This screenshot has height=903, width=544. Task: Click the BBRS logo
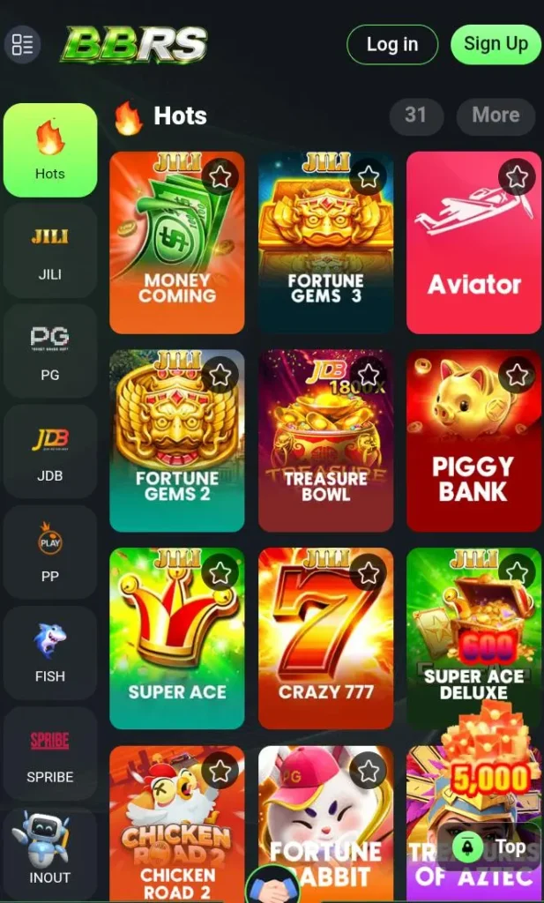pos(134,44)
